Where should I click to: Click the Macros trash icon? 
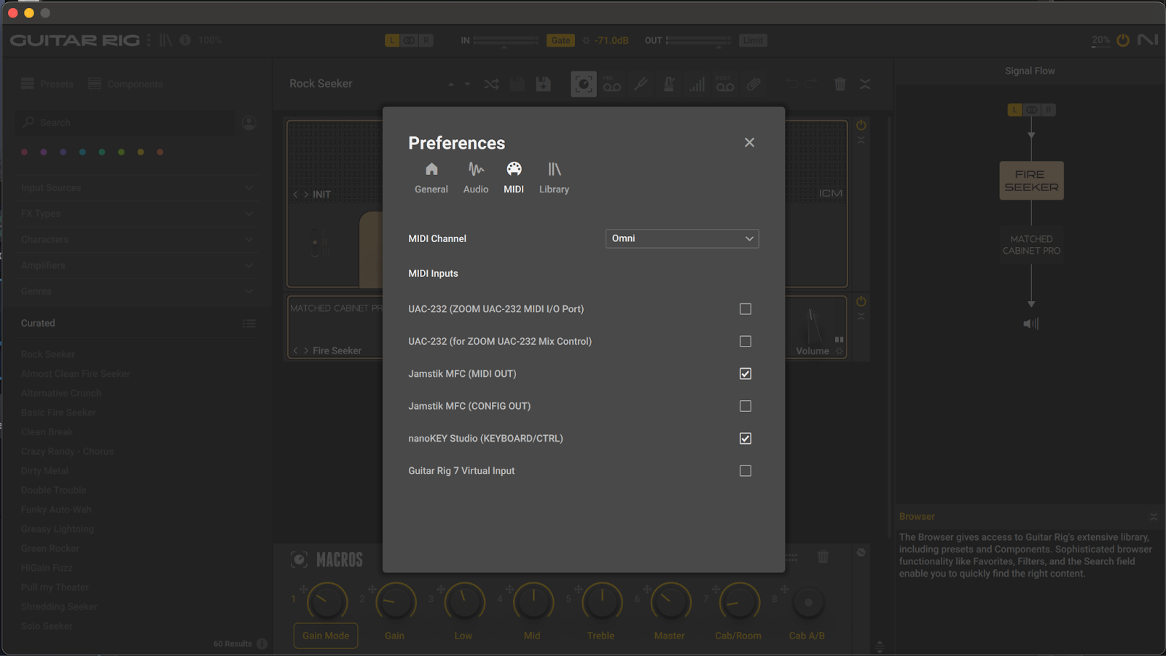tap(823, 557)
